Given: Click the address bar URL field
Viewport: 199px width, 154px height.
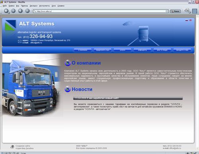Looking at the screenshot, I should coord(101,11).
